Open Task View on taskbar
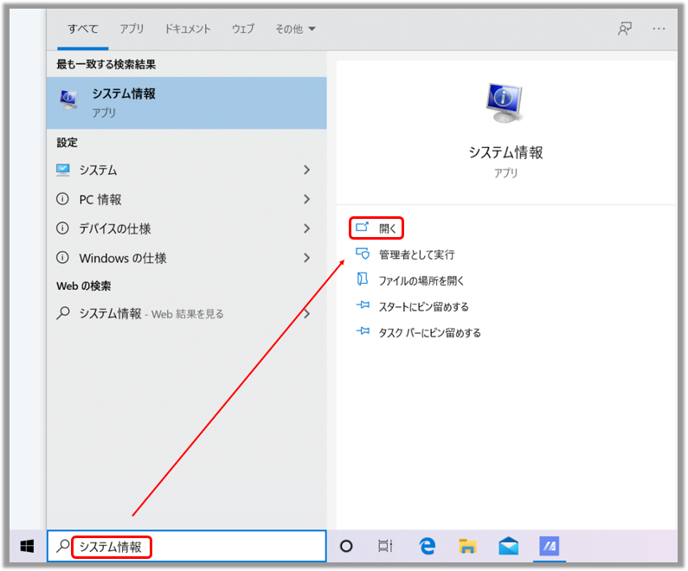 tap(385, 546)
